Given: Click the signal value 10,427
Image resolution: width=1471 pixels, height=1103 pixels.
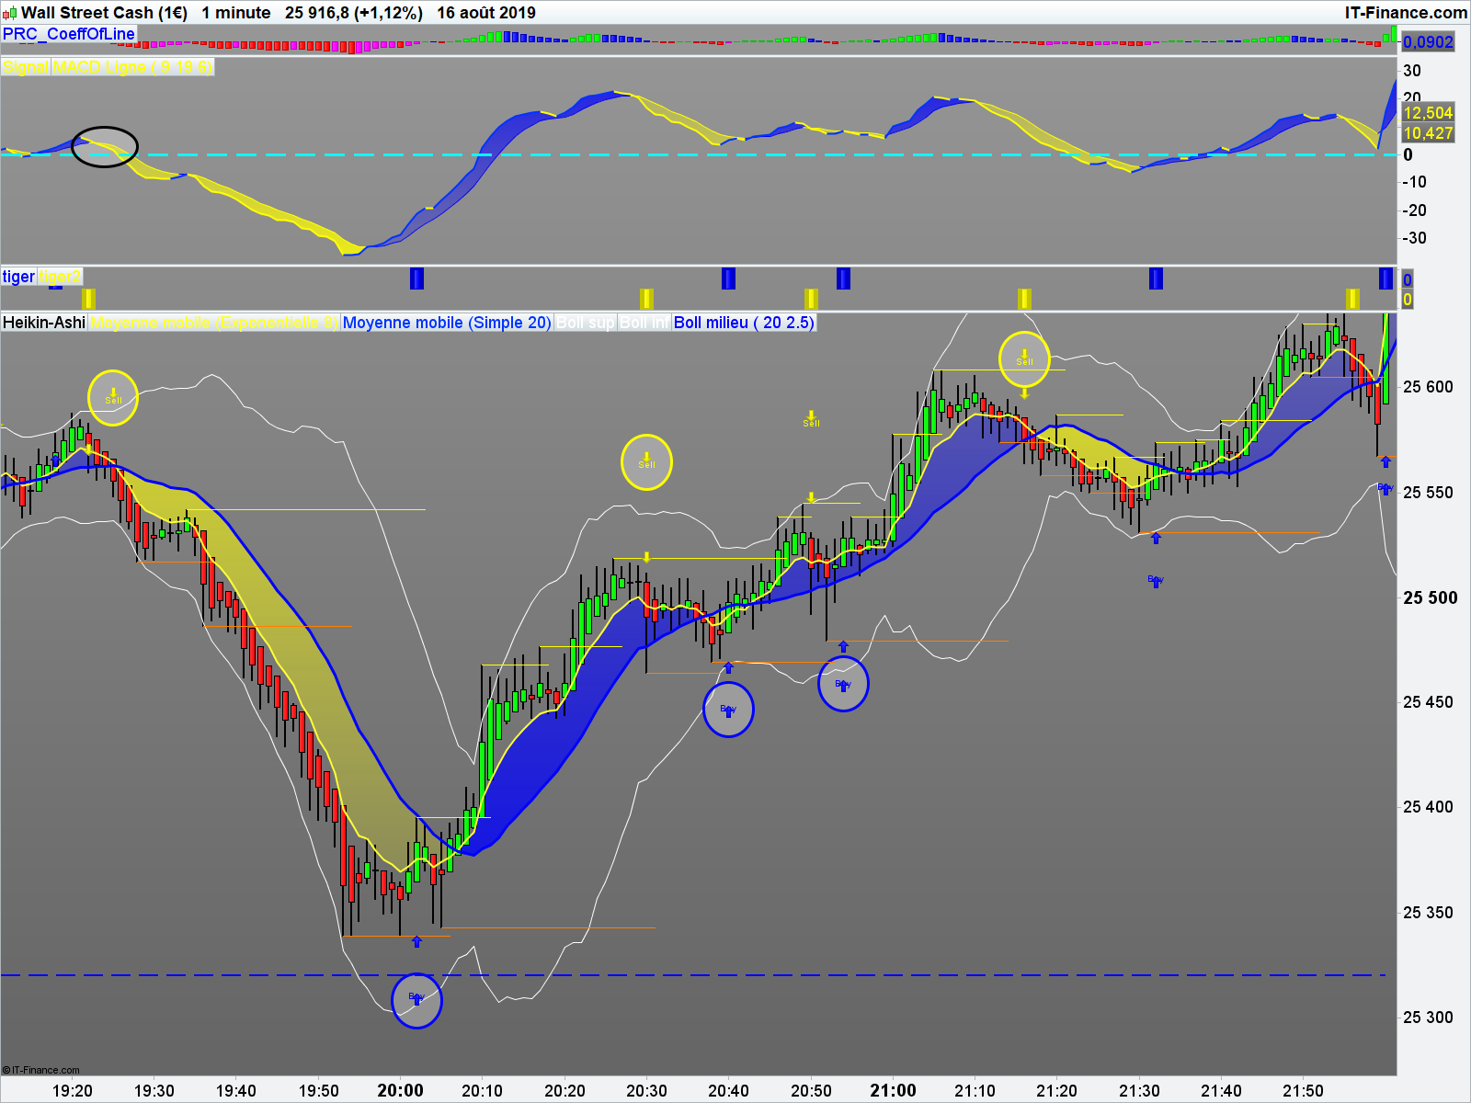Looking at the screenshot, I should click(x=1428, y=133).
